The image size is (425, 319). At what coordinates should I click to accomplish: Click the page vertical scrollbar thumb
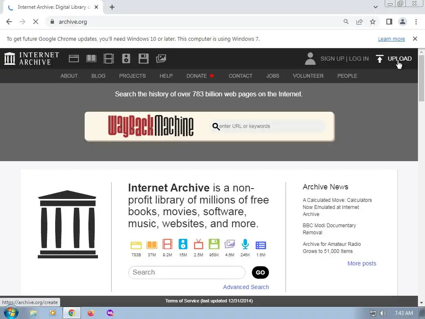tap(422, 78)
